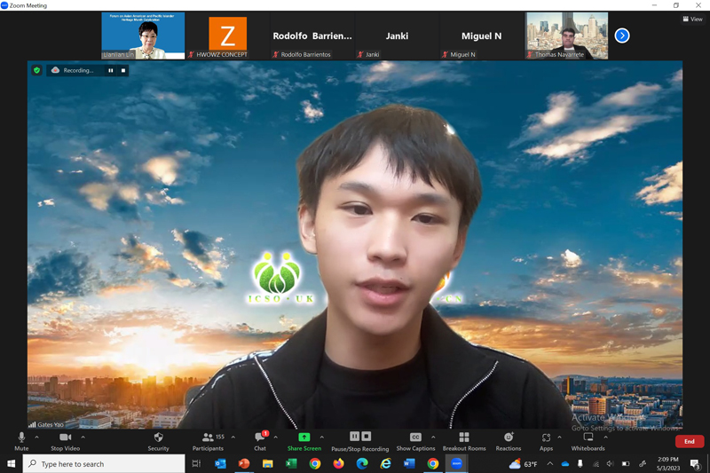Open the Participants panel
Image resolution: width=710 pixels, height=473 pixels.
(208, 441)
